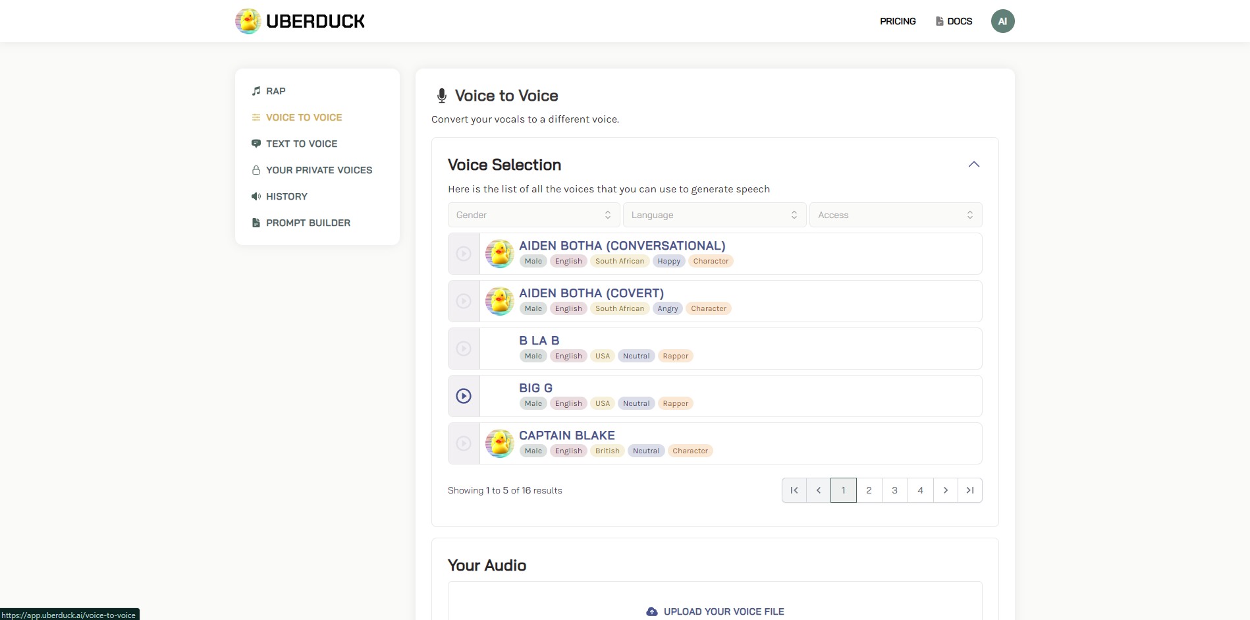Screen dimensions: 1250x620
Task: Click the Private Voices lock icon
Action: (256, 170)
